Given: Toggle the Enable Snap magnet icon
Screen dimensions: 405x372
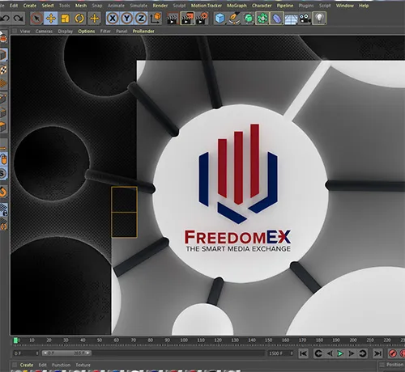Looking at the screenshot, I should 3,192.
